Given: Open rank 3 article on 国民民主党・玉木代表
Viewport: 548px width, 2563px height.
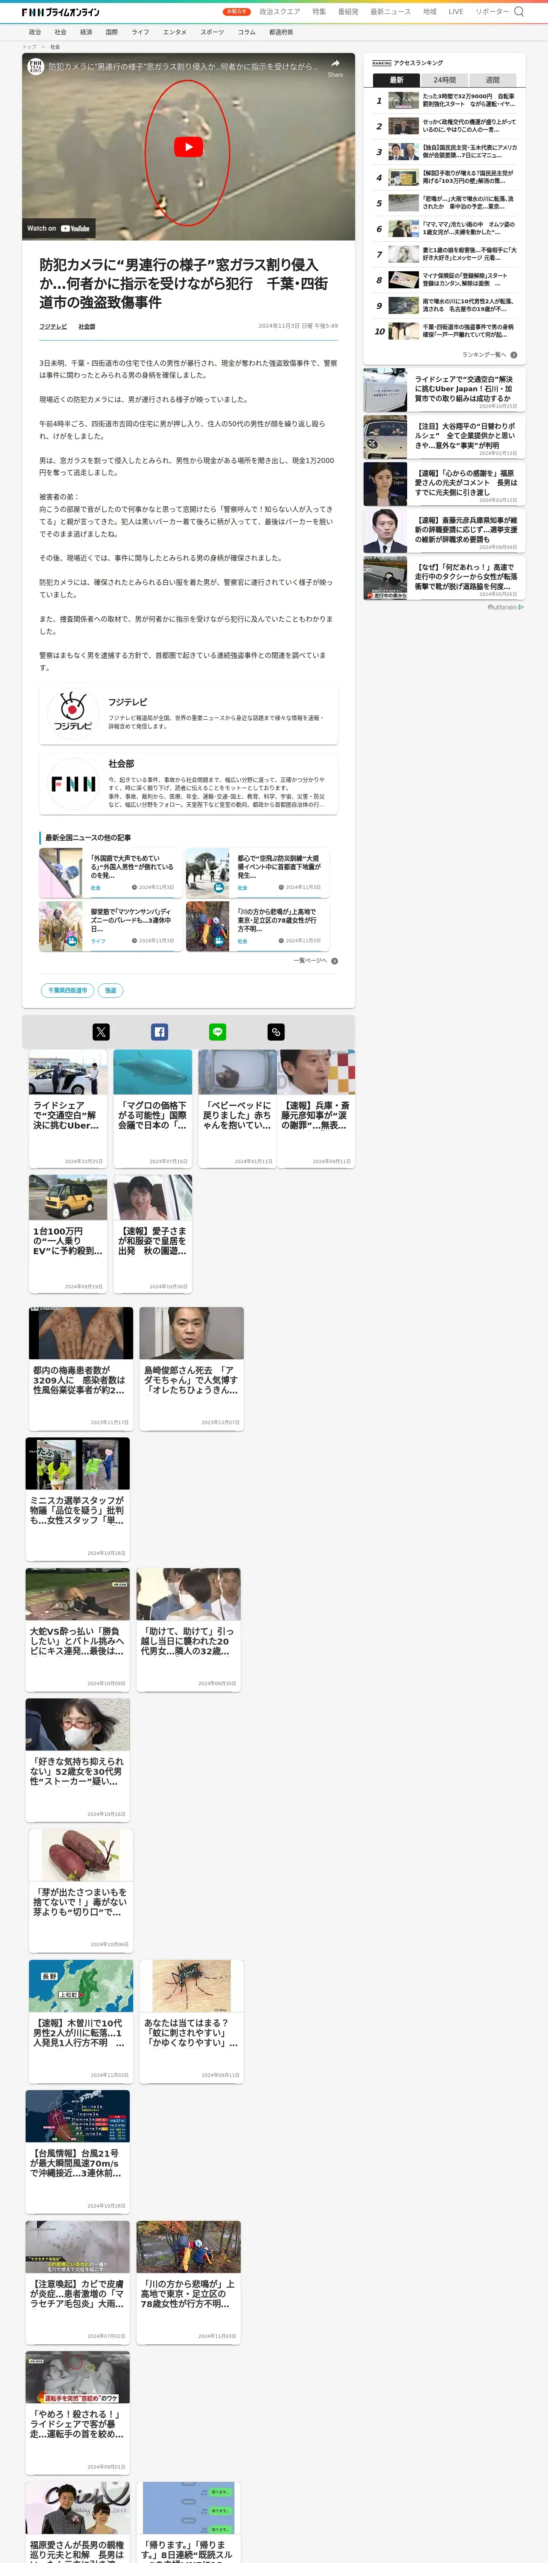Looking at the screenshot, I should tap(445, 152).
